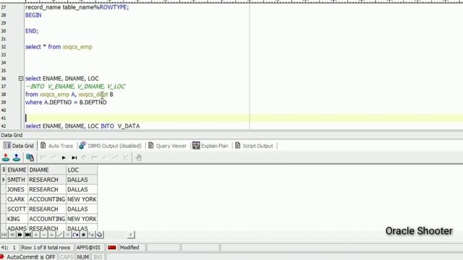Go to next page in grid navigator
This screenshot has height=260, width=463.
(x=20, y=235)
